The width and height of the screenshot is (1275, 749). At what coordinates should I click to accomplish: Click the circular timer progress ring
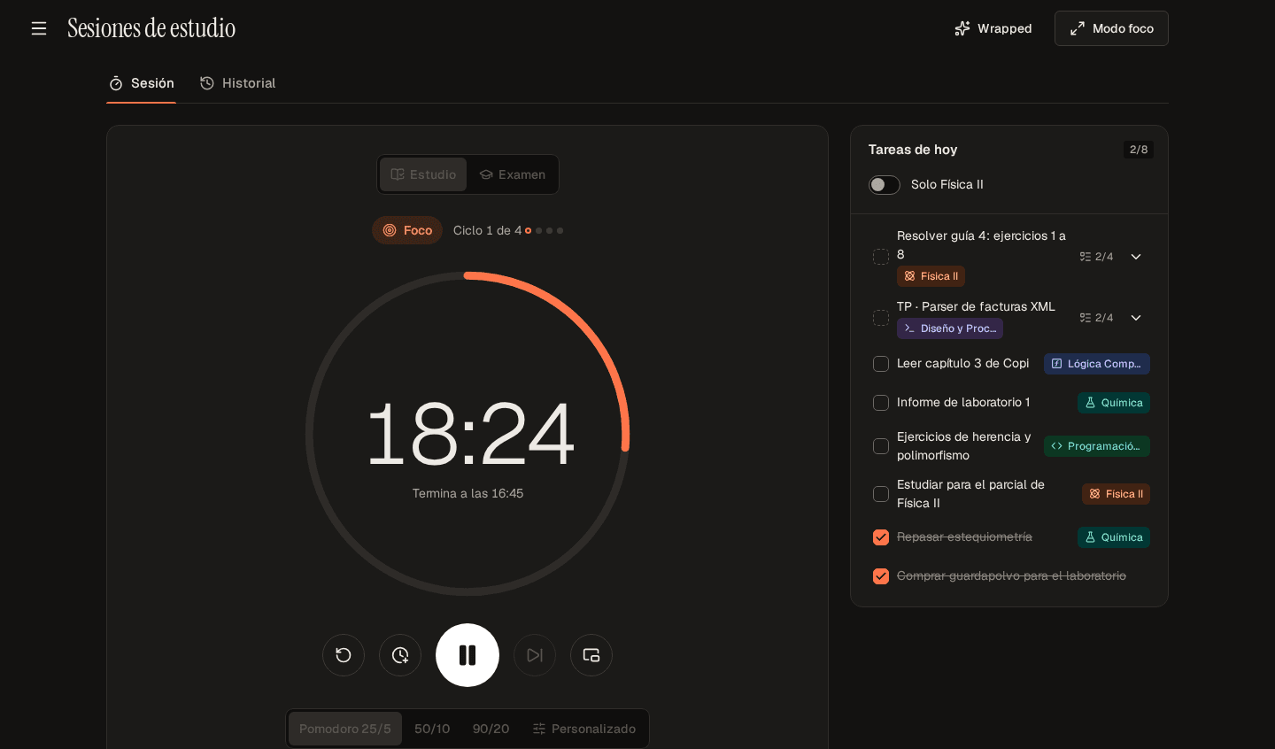(467, 434)
